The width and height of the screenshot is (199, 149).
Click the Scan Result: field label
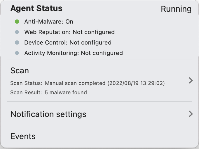pos(26,93)
